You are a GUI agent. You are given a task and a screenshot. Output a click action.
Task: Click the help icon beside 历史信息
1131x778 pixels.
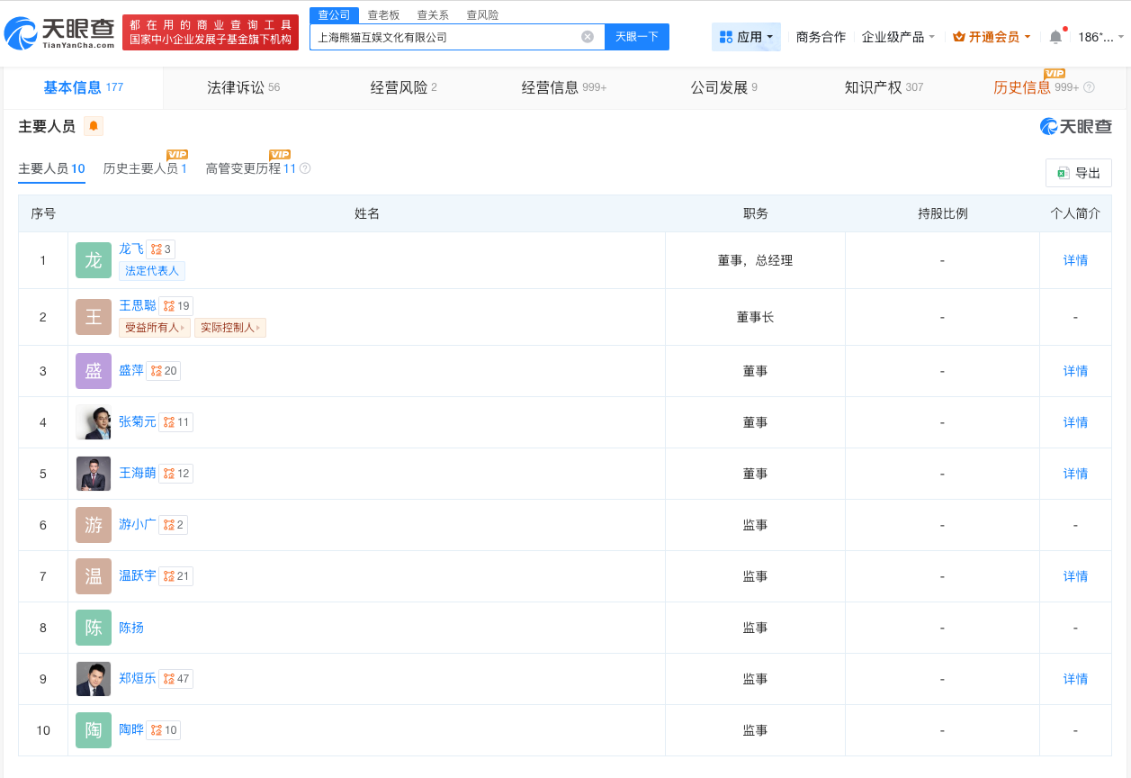pyautogui.click(x=1089, y=87)
